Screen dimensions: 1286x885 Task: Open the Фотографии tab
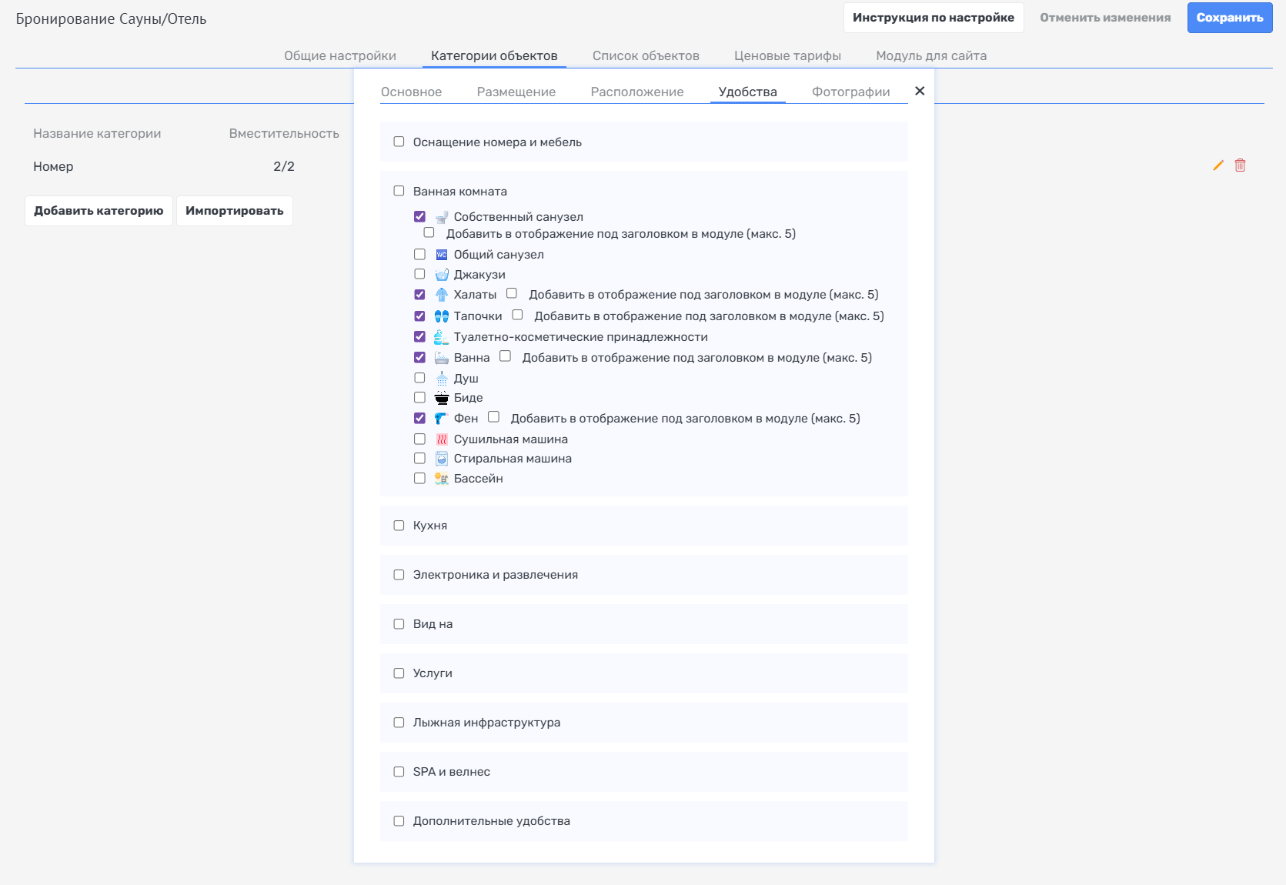(x=851, y=92)
